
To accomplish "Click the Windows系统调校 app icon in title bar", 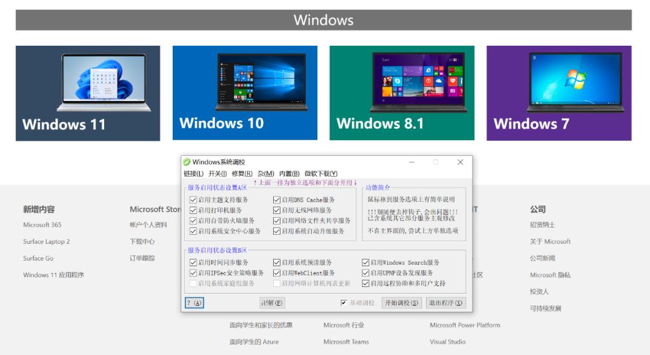I will coord(188,162).
